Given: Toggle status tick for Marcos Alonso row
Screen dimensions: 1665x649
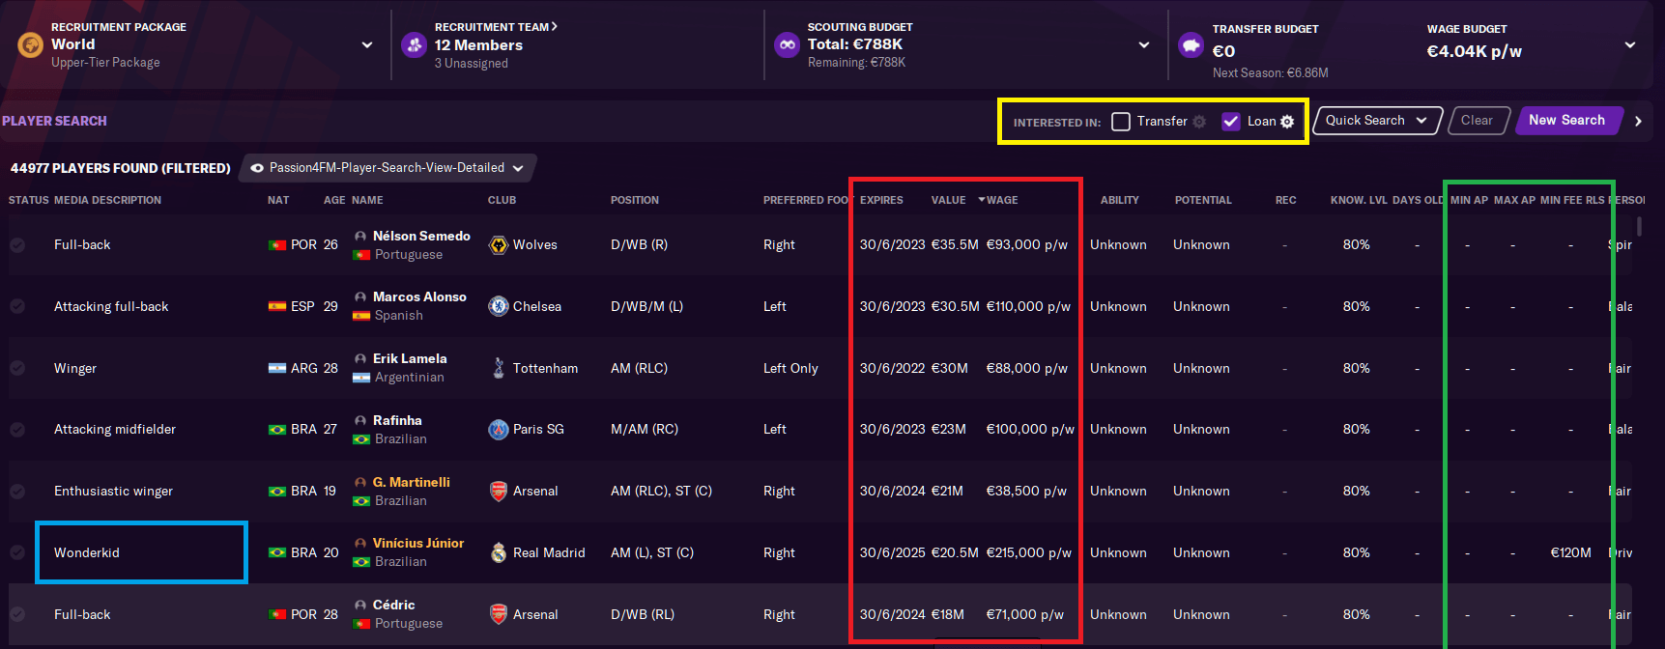Looking at the screenshot, I should [x=17, y=306].
